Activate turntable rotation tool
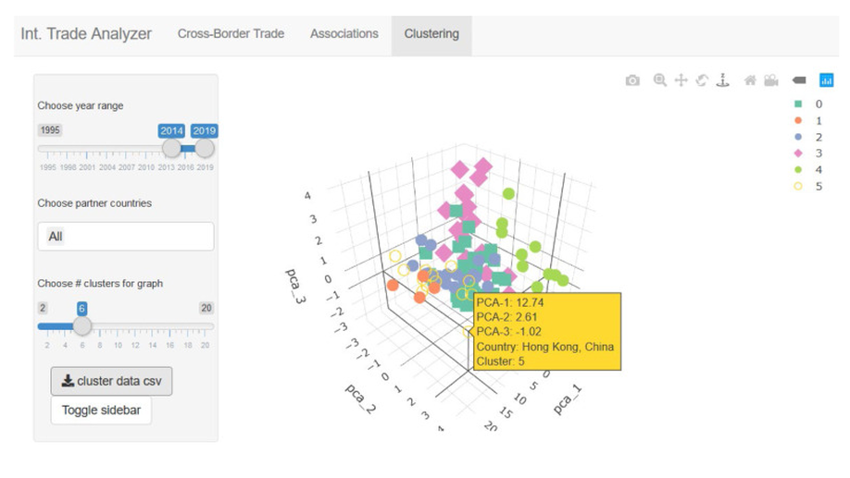Screen dimensions: 850x478 pos(723,80)
